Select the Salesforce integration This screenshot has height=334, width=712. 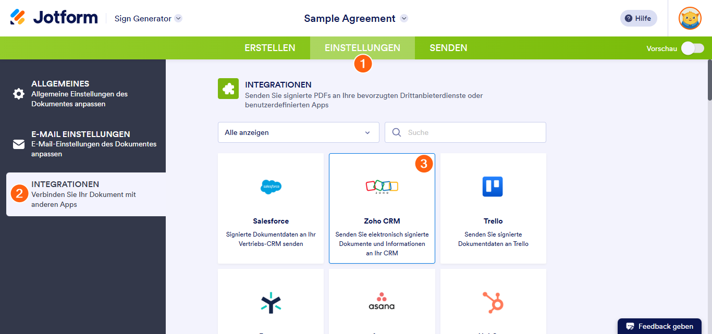pyautogui.click(x=271, y=208)
